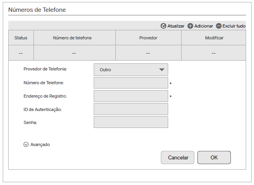Click the Atualizar refresh icon

point(163,26)
